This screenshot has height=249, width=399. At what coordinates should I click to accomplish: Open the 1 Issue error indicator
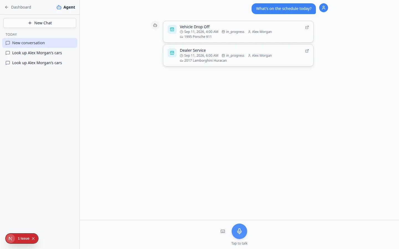[x=24, y=238]
